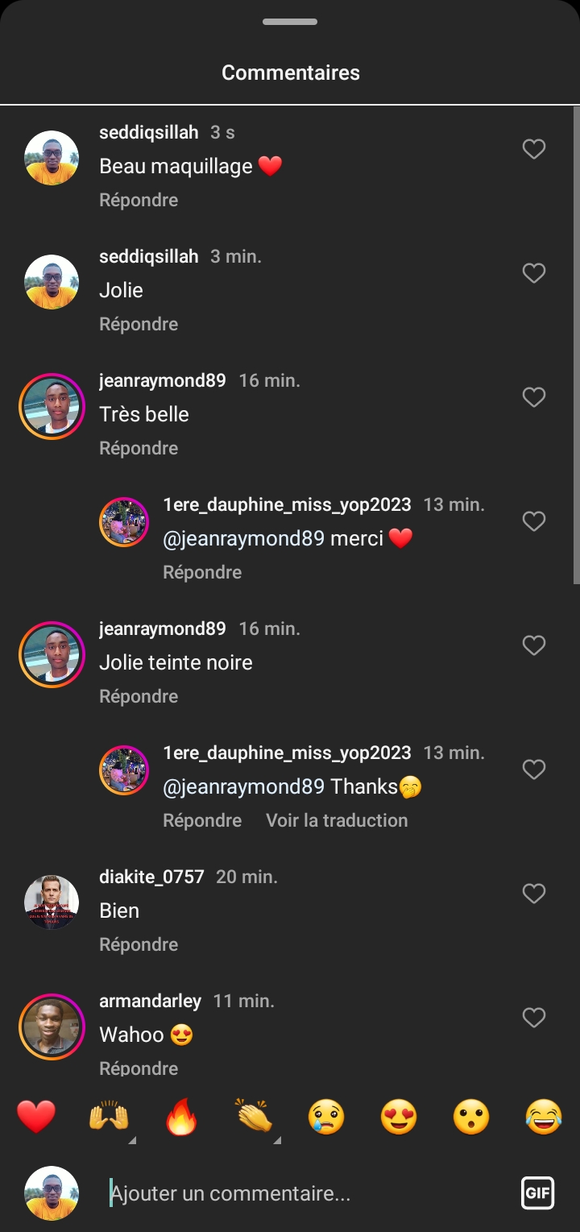Like the "Beau maquillage" comment
The image size is (580, 1232).
(534, 149)
